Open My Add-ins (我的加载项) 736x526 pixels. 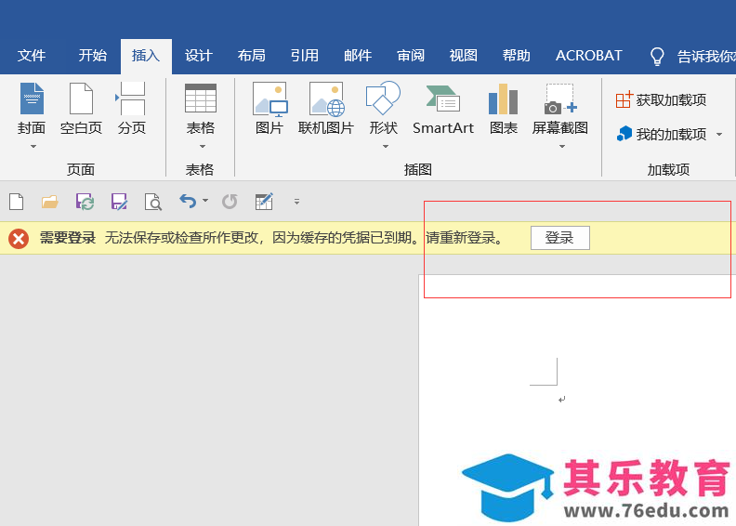pos(662,135)
